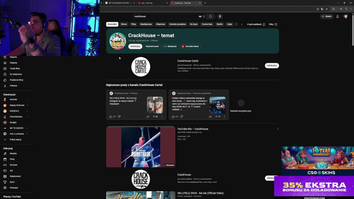Select the Shorts filter chip
The image size is (354, 199).
(124, 24)
